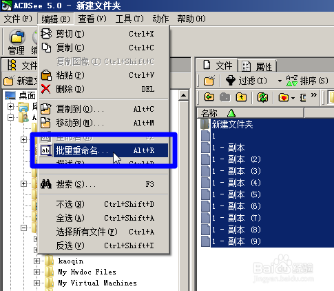
Task: Open the 查看(V) menu
Action: click(x=92, y=19)
